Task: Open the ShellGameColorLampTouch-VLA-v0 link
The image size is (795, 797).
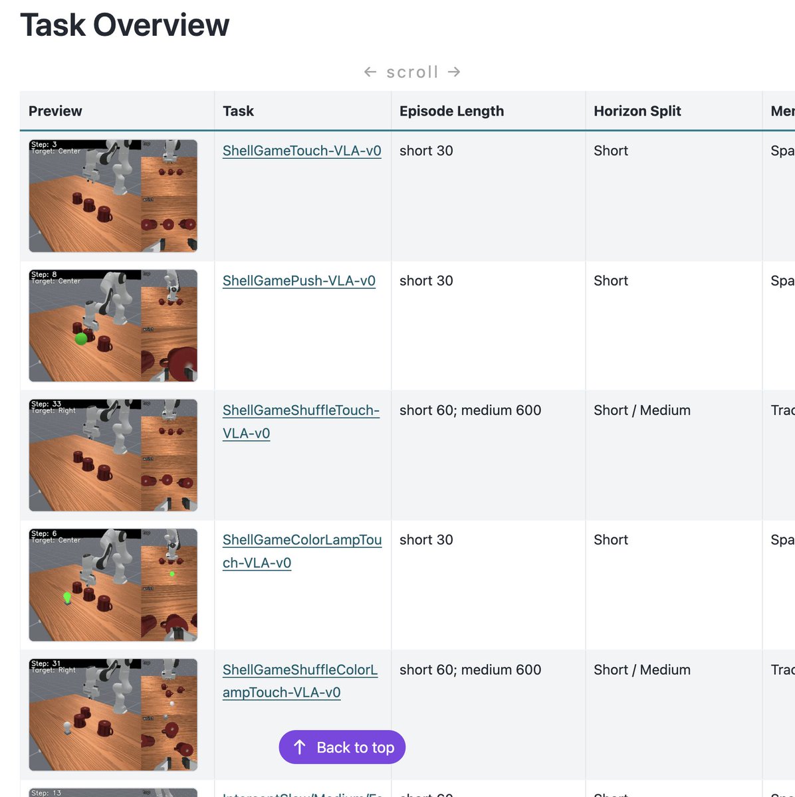Action: click(302, 551)
